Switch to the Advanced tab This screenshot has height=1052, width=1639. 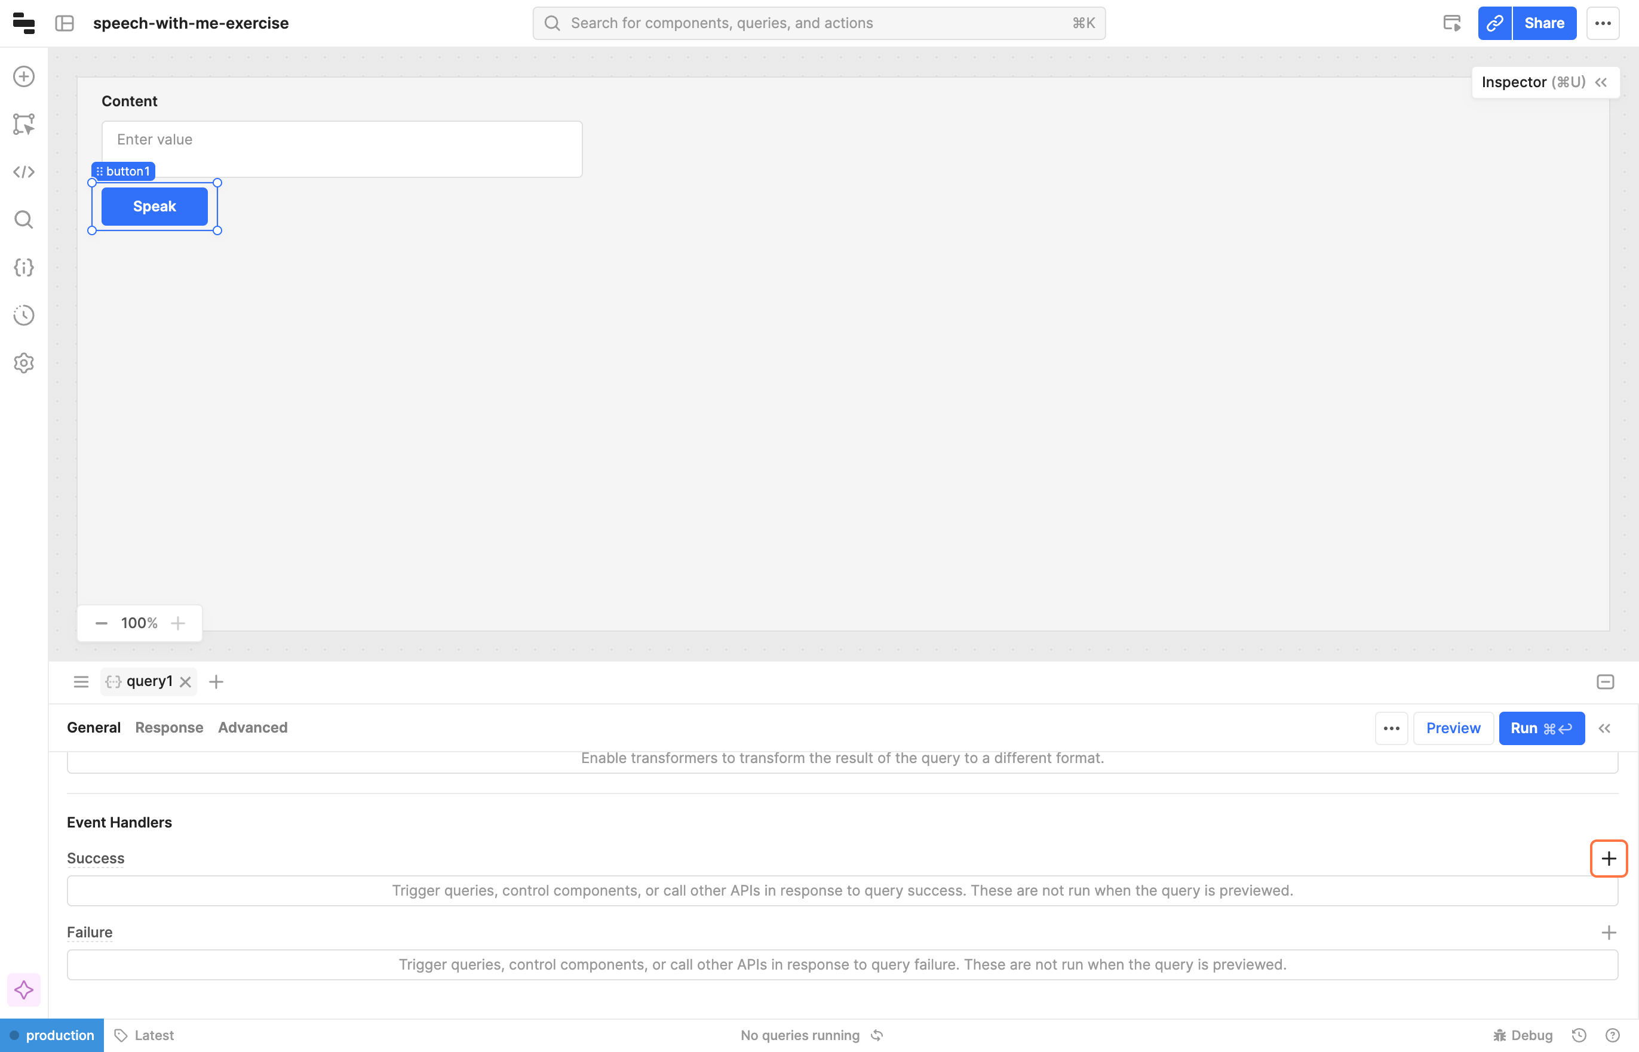coord(252,728)
